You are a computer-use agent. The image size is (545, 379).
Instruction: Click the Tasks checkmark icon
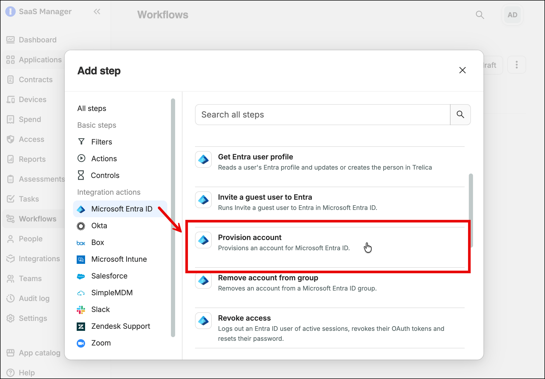pyautogui.click(x=10, y=199)
